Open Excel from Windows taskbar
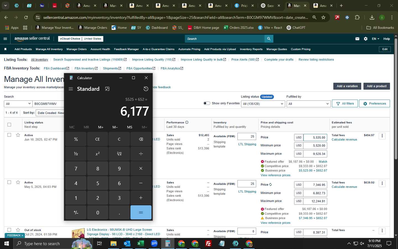This screenshot has width=398, height=249. pos(141,243)
